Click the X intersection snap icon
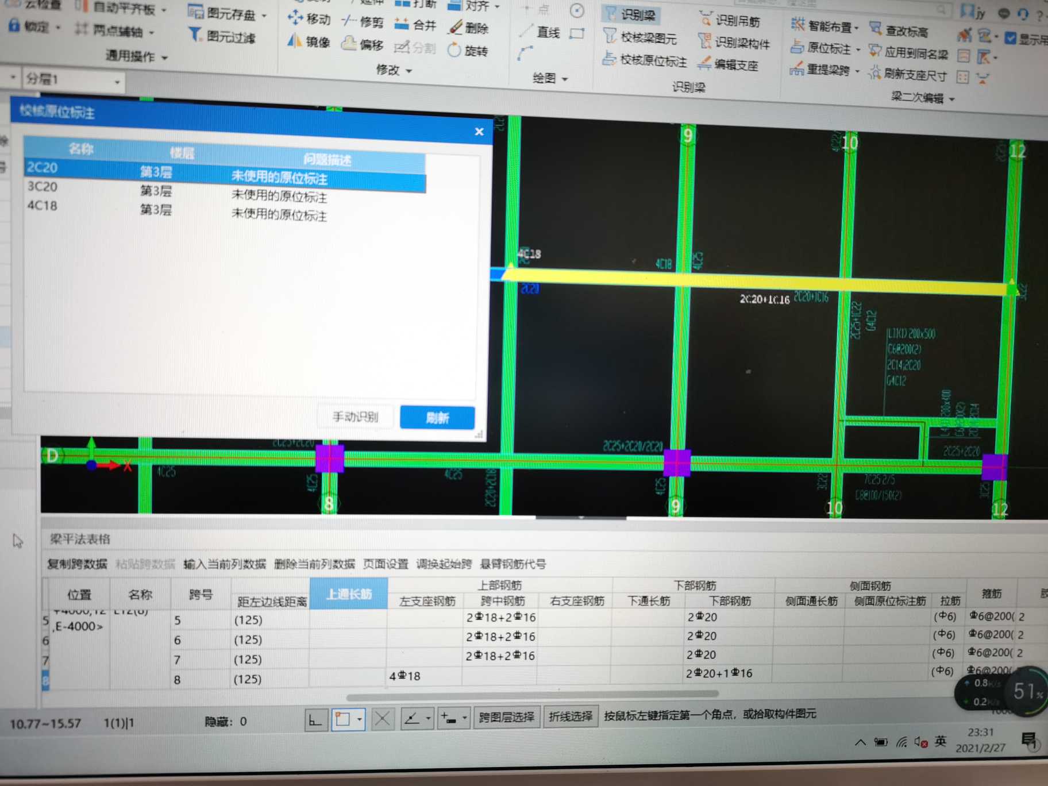Viewport: 1048px width, 786px height. [383, 718]
